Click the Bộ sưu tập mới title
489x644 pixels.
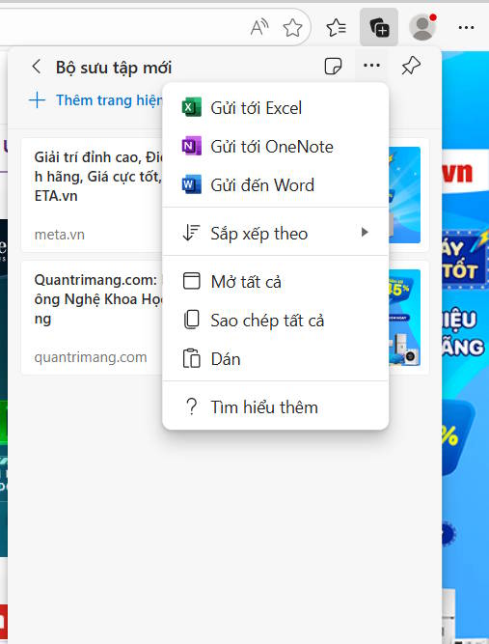point(114,68)
